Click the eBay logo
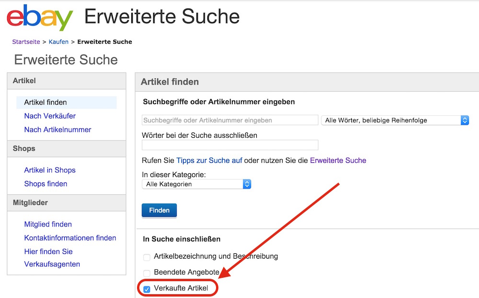The height and width of the screenshot is (298, 479). tap(40, 18)
